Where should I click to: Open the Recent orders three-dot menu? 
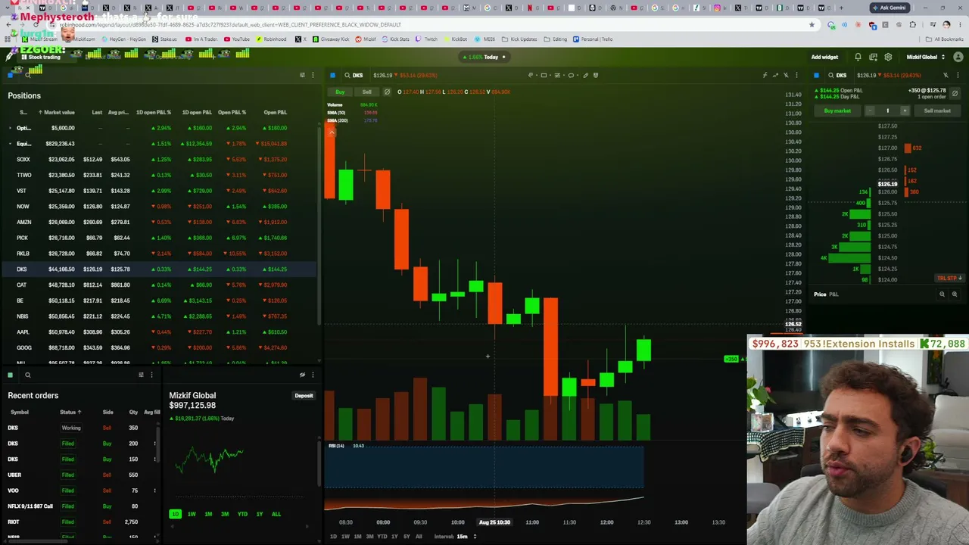point(151,375)
